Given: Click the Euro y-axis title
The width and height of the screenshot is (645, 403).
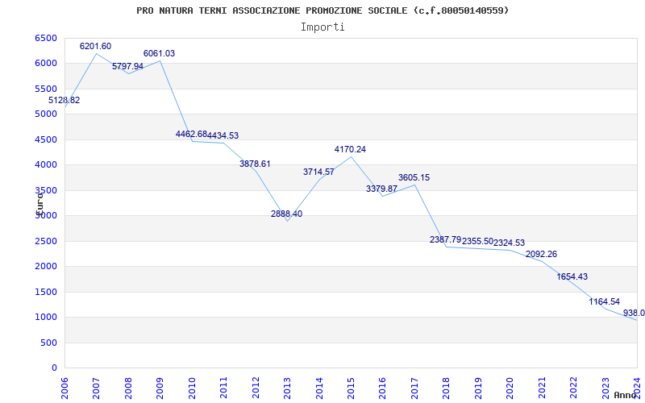Looking at the screenshot, I should [x=40, y=204].
